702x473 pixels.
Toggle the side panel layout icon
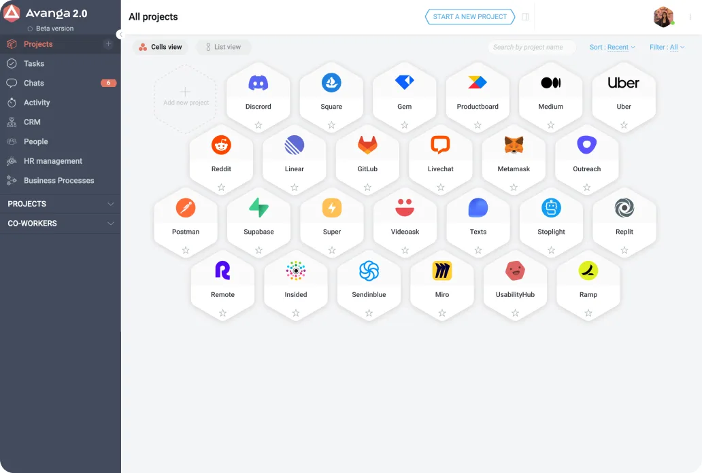click(526, 16)
